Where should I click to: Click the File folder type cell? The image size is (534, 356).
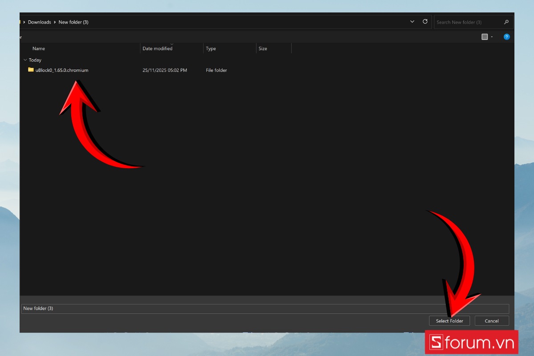point(216,70)
